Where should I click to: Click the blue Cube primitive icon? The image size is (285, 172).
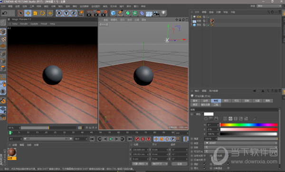[113, 13]
